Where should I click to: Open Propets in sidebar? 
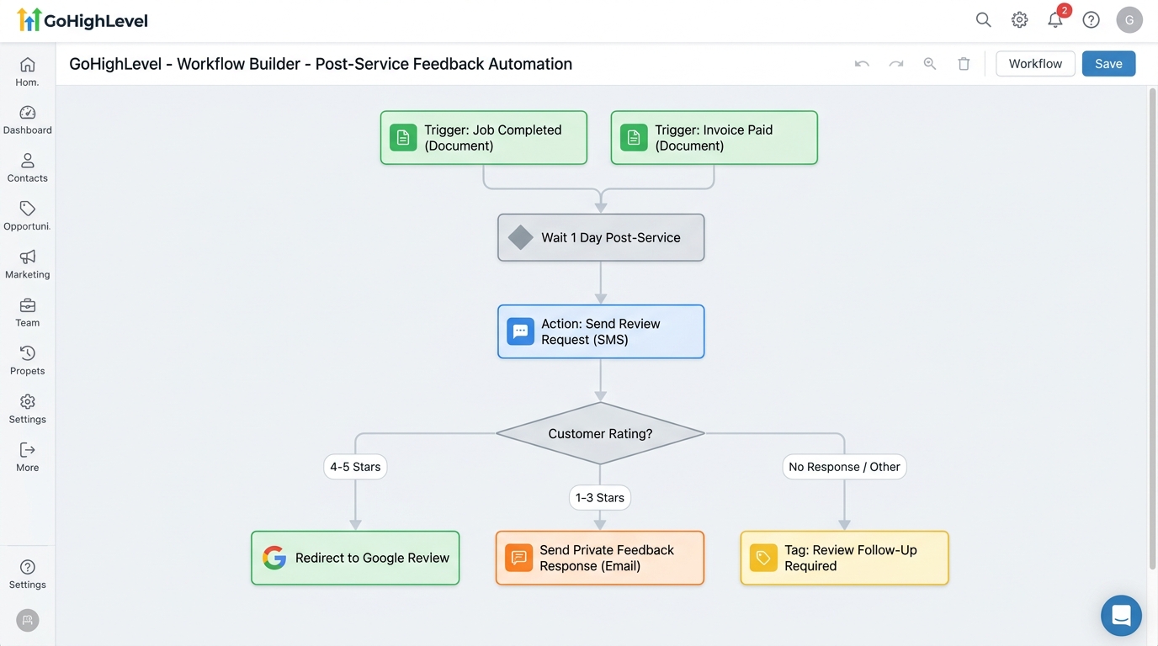click(28, 361)
